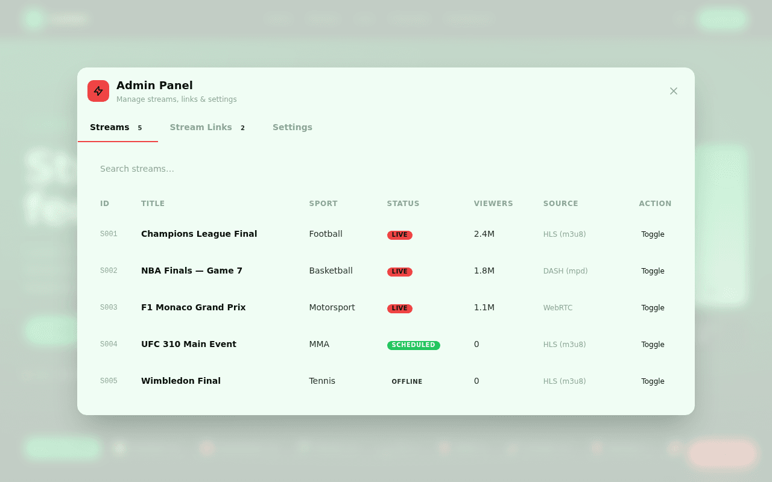Click the WebRTC source cell
772x482 pixels.
[558, 308]
